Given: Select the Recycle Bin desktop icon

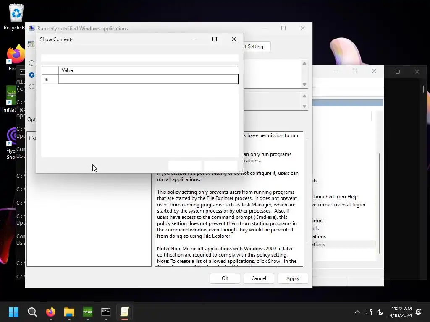Looking at the screenshot, I should click(x=16, y=16).
